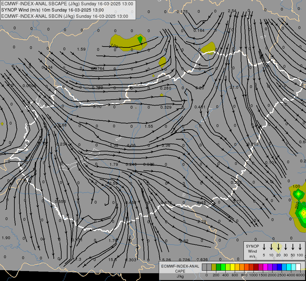Click the 'SYNOP Wind m/s' legend label

(252, 251)
